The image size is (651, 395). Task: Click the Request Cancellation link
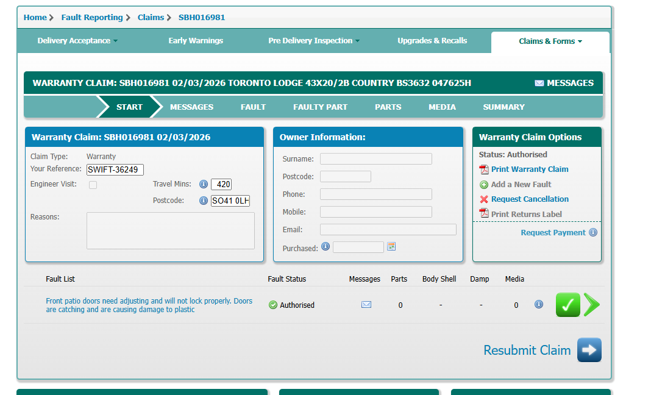530,199
